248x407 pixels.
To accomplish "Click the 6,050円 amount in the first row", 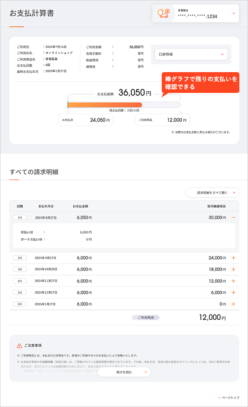I will coord(84,217).
